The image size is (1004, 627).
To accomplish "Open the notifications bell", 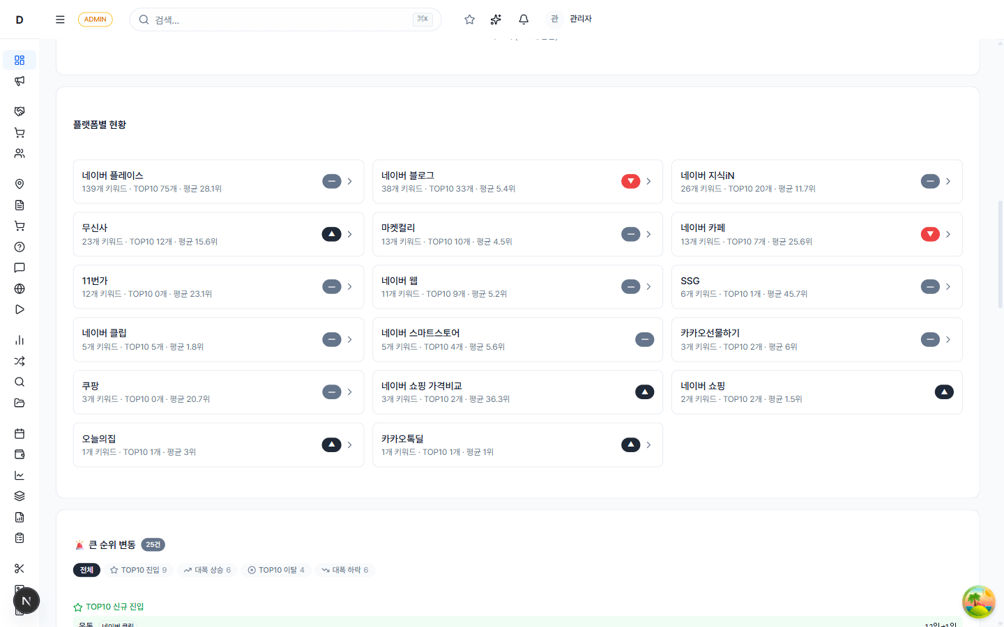I will [524, 20].
